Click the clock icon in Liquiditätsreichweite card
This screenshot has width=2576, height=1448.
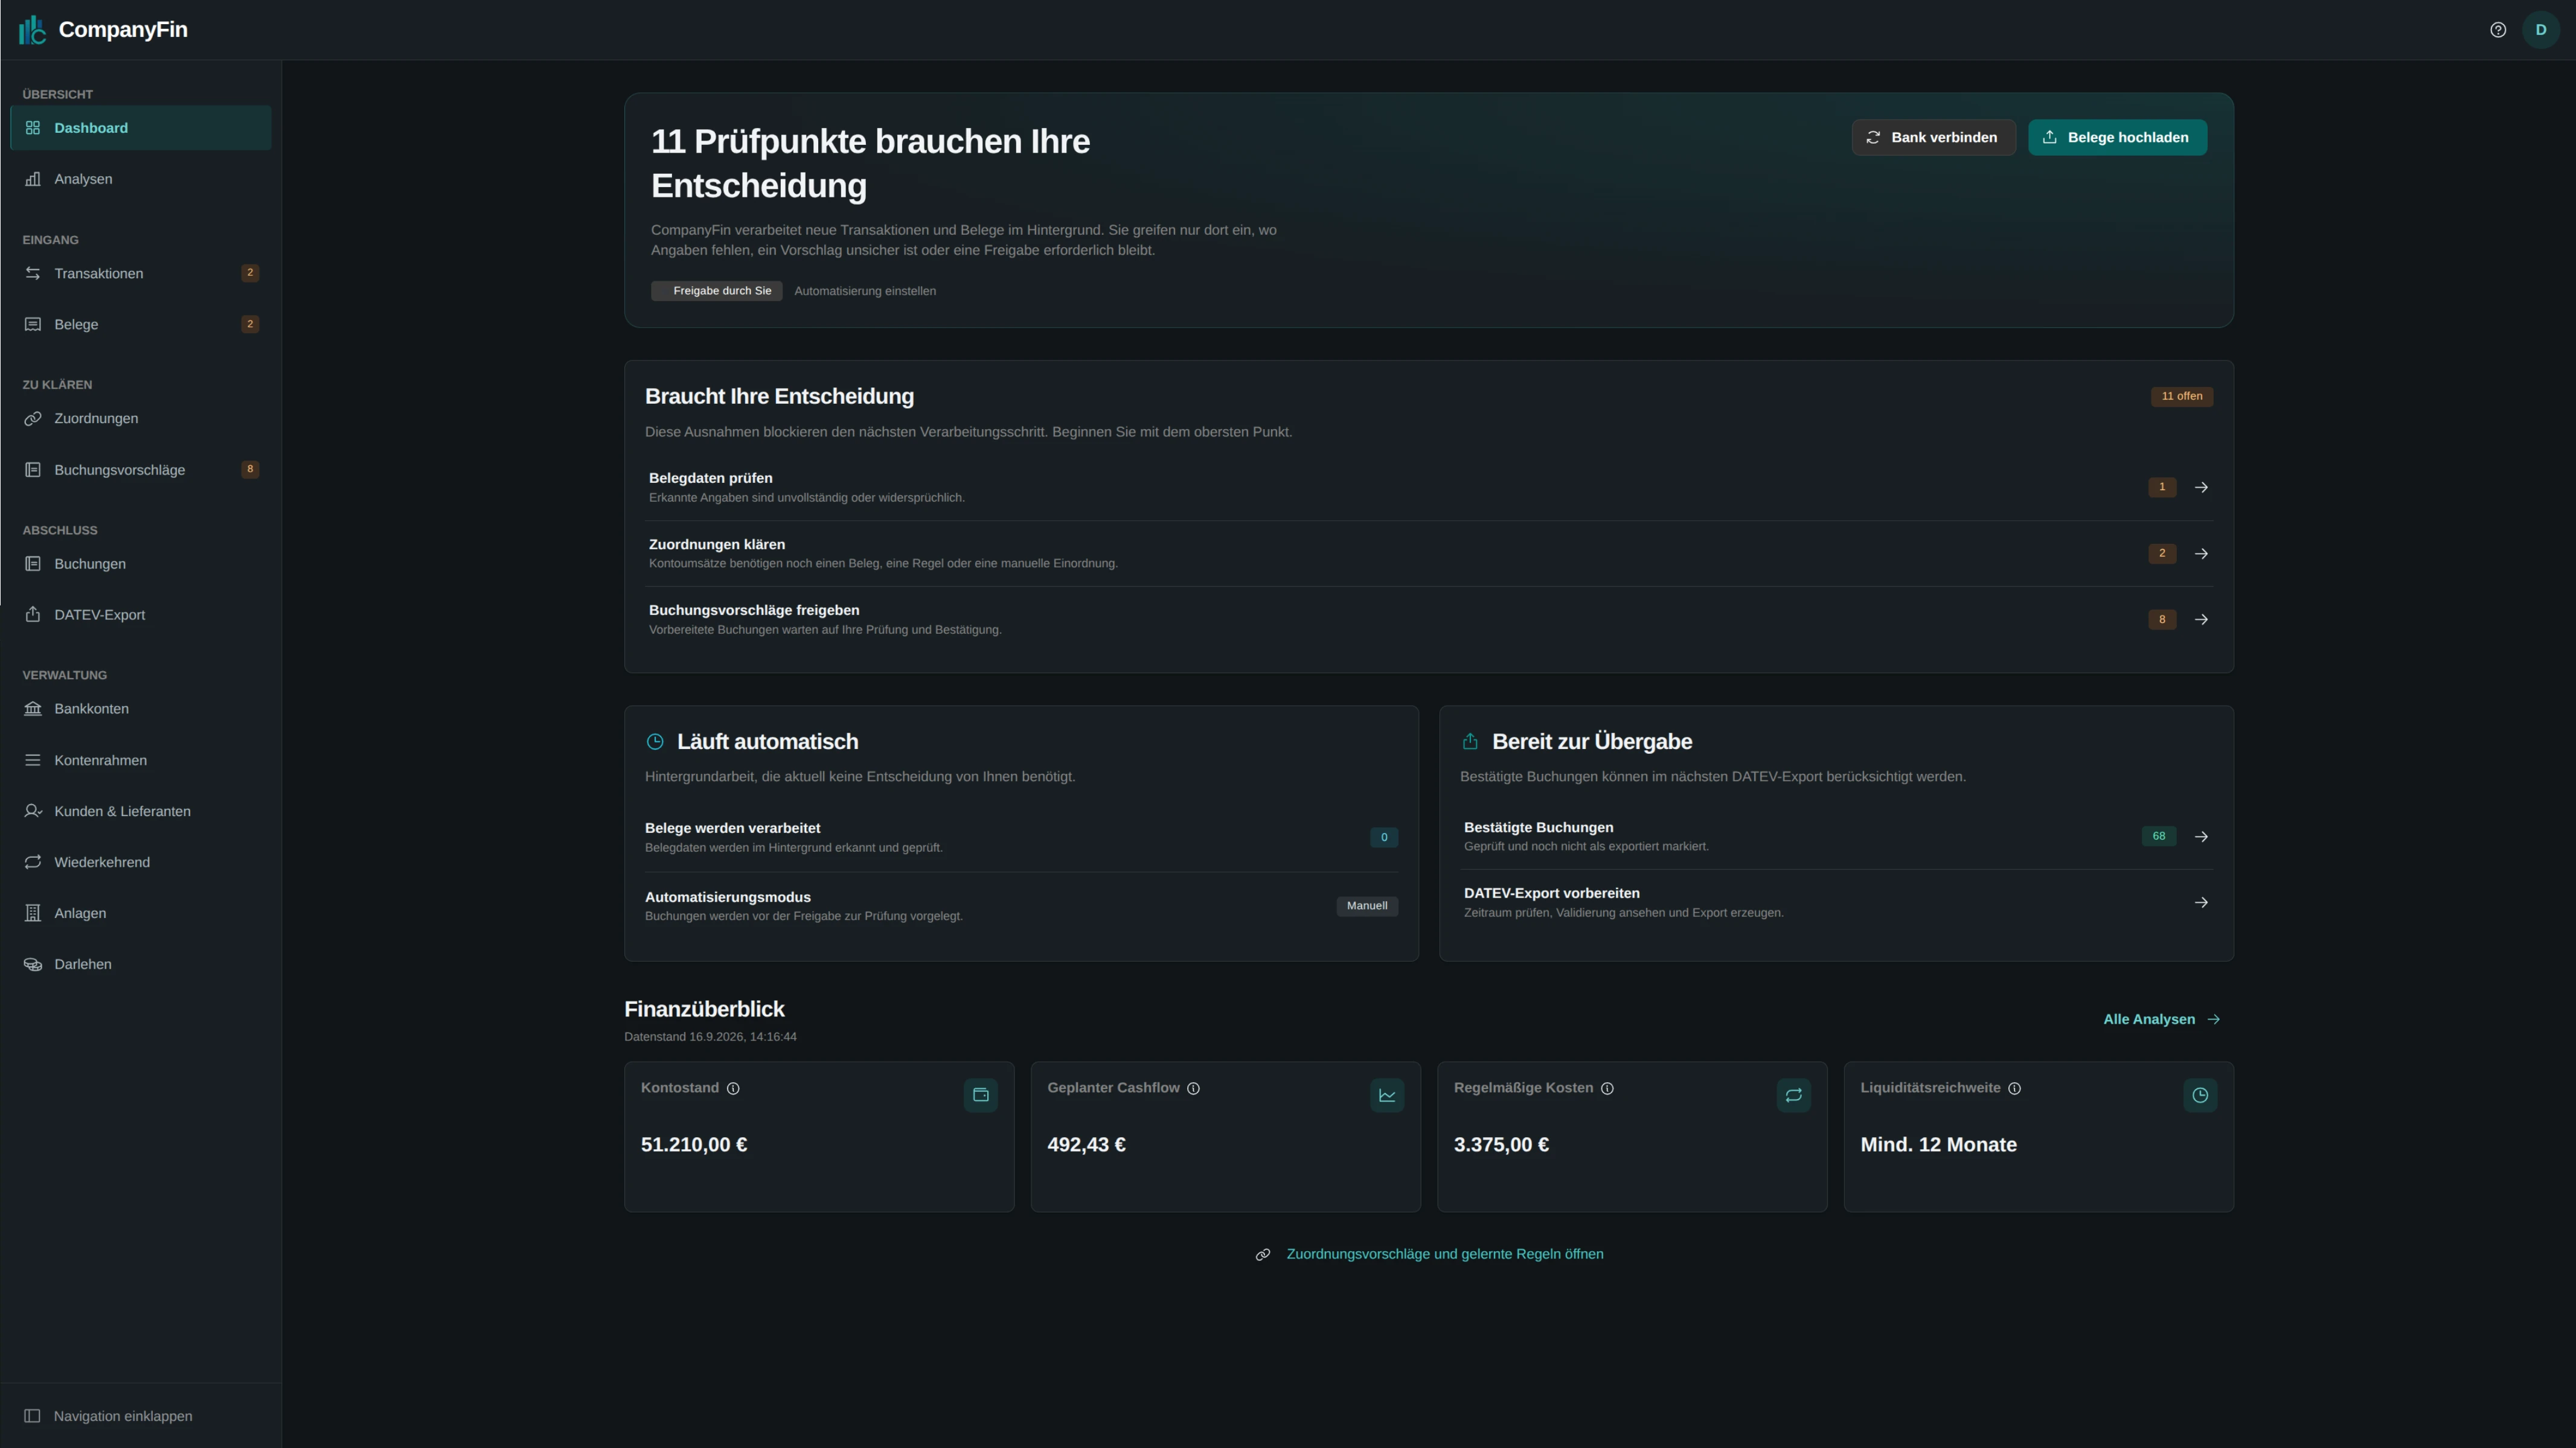(x=2200, y=1096)
